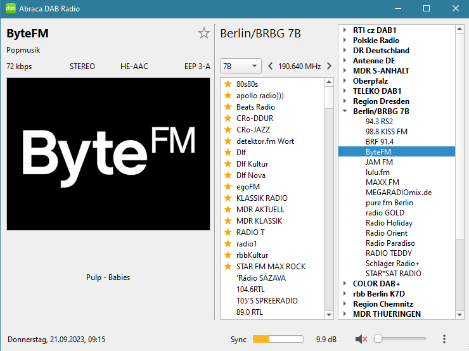This screenshot has height=351, width=469.
Task: Unmute audio via the speaker icon
Action: click(361, 339)
